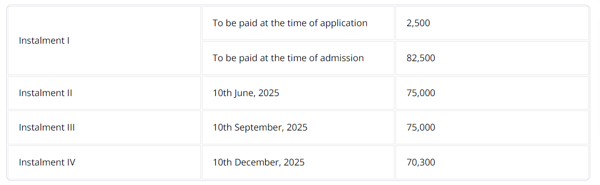Click the word 'June' in the date column
Viewport: 600px width, 185px height.
coord(244,94)
